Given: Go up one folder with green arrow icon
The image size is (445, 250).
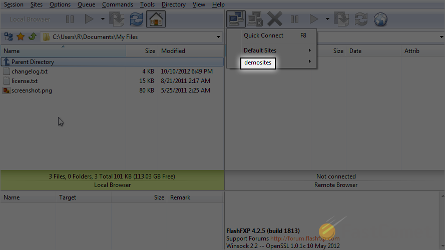Looking at the screenshot, I should point(33,36).
